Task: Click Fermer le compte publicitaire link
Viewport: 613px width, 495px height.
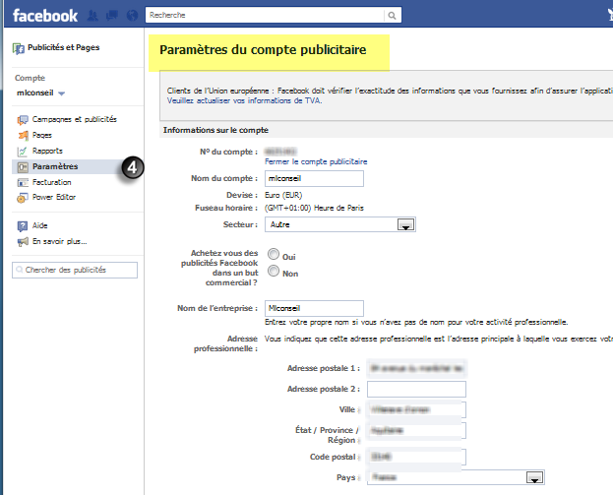Action: (316, 161)
